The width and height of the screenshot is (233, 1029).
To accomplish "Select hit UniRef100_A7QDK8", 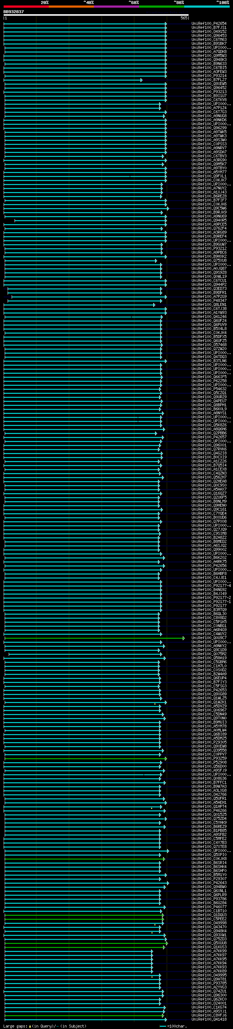I will click(209, 51).
